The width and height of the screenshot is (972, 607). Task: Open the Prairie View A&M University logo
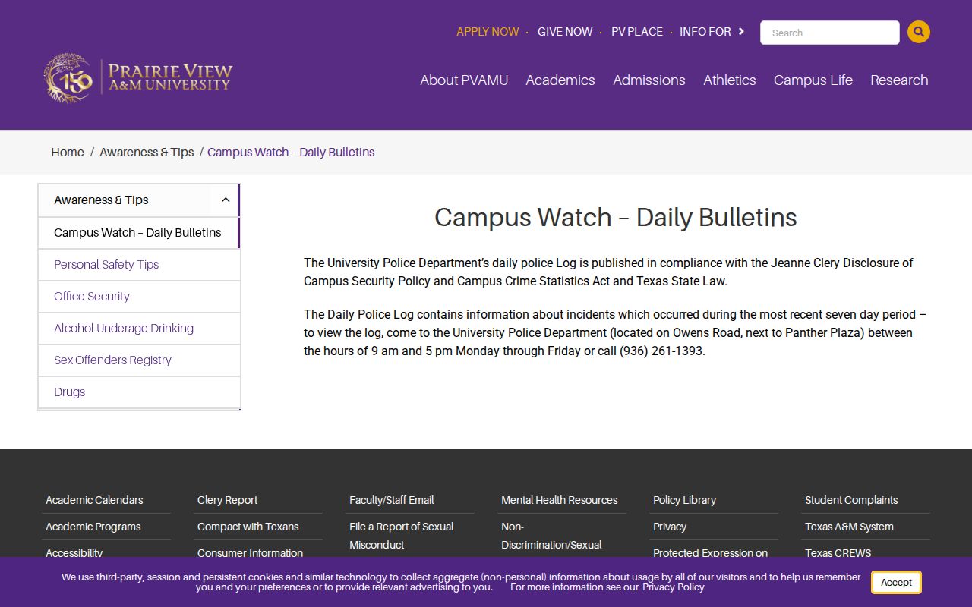click(137, 77)
